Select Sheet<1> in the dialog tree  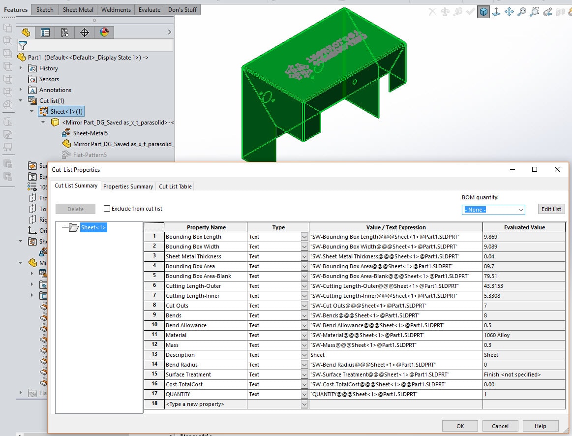93,227
